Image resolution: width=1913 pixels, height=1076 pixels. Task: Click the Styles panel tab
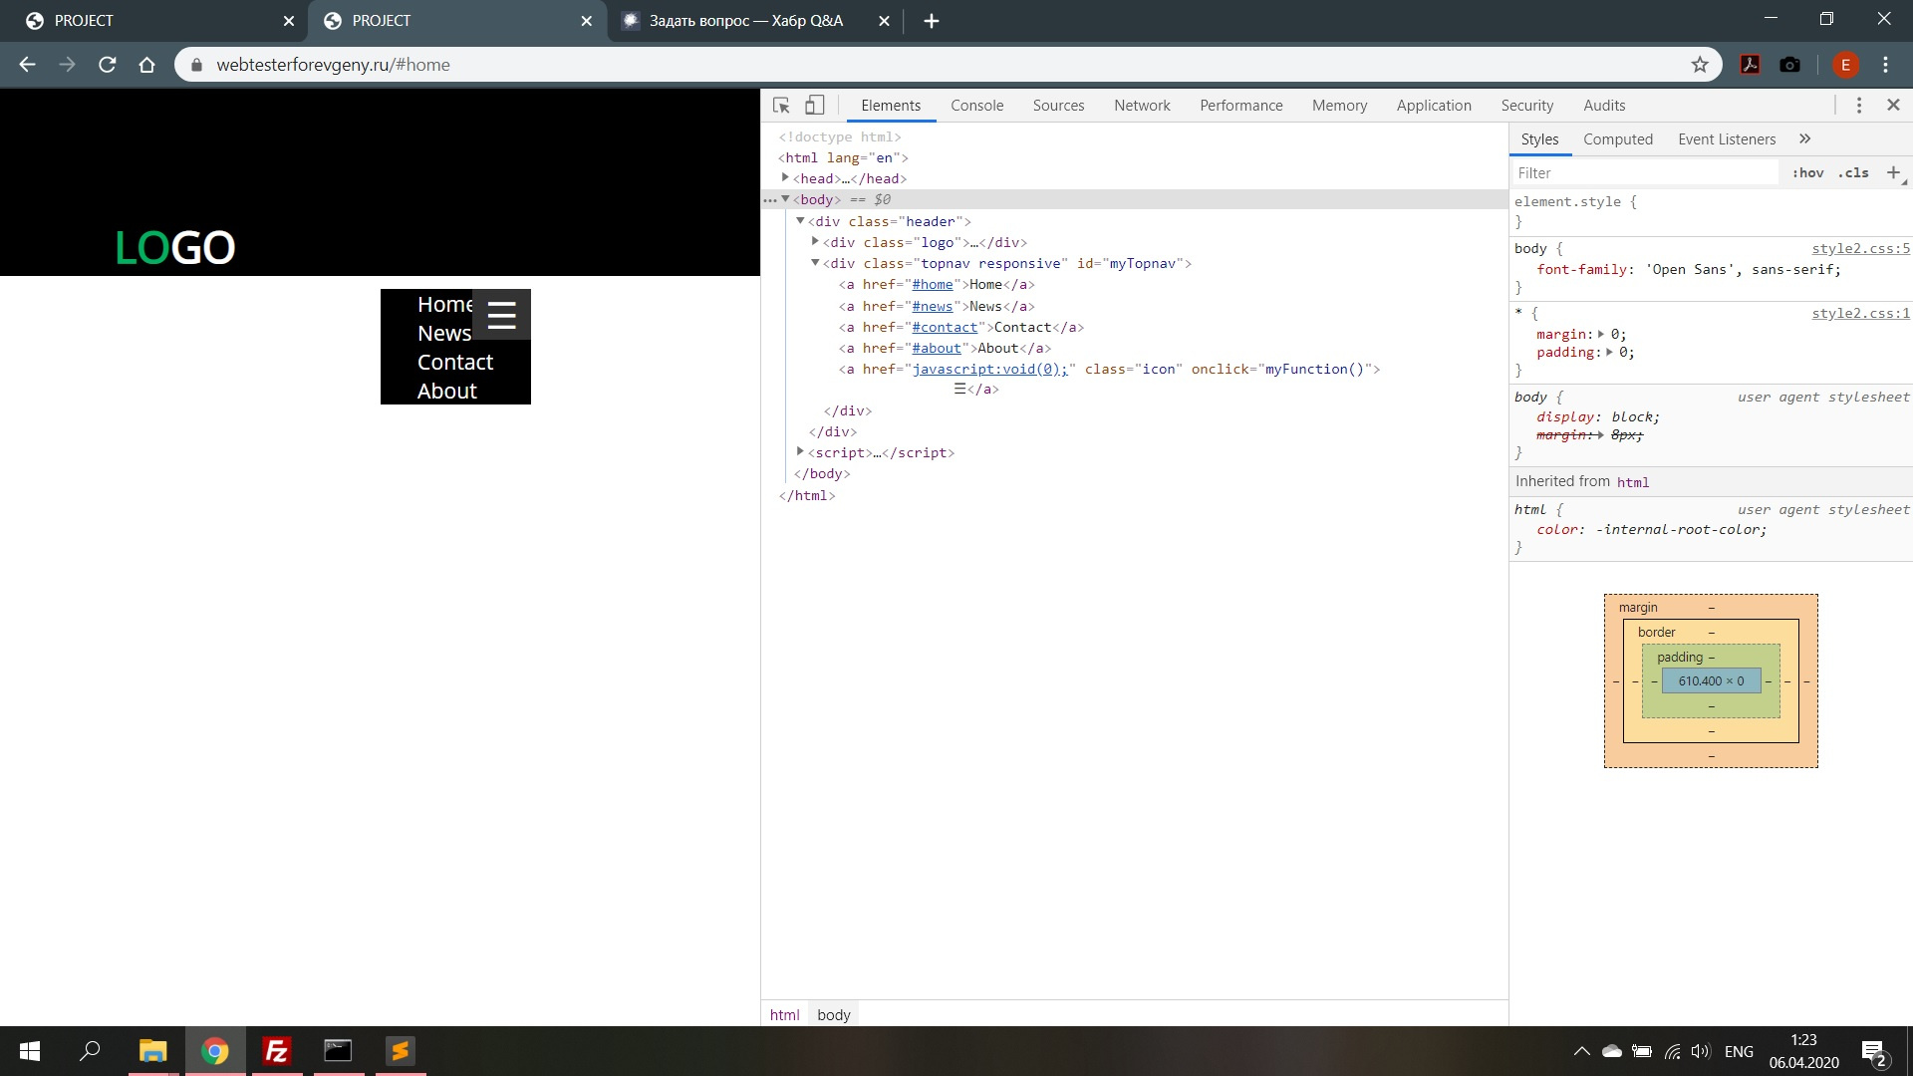tap(1541, 139)
